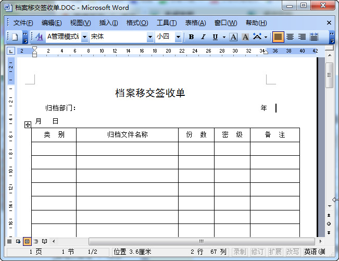Expand the Font name dropdown
339x261 pixels.
click(150, 37)
